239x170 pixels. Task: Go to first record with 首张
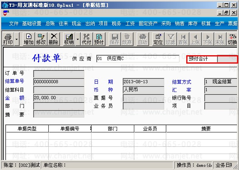point(183,39)
